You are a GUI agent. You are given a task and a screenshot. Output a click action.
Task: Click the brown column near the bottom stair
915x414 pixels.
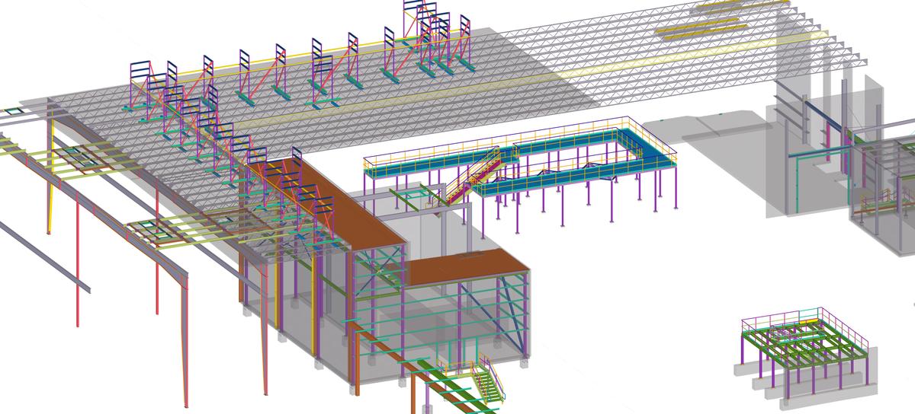coord(414,392)
